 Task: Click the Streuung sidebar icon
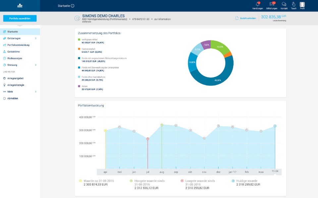click(x=4, y=65)
